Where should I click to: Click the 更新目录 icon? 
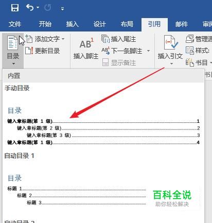pos(29,51)
